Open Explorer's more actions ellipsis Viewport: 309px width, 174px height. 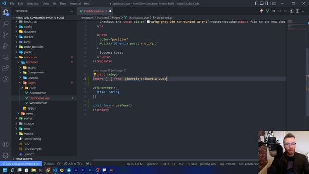[x=71, y=11]
